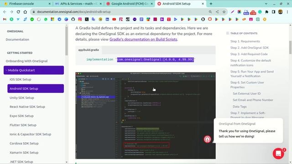
Task: Click the purple pen extension icon
Action: (233, 12)
